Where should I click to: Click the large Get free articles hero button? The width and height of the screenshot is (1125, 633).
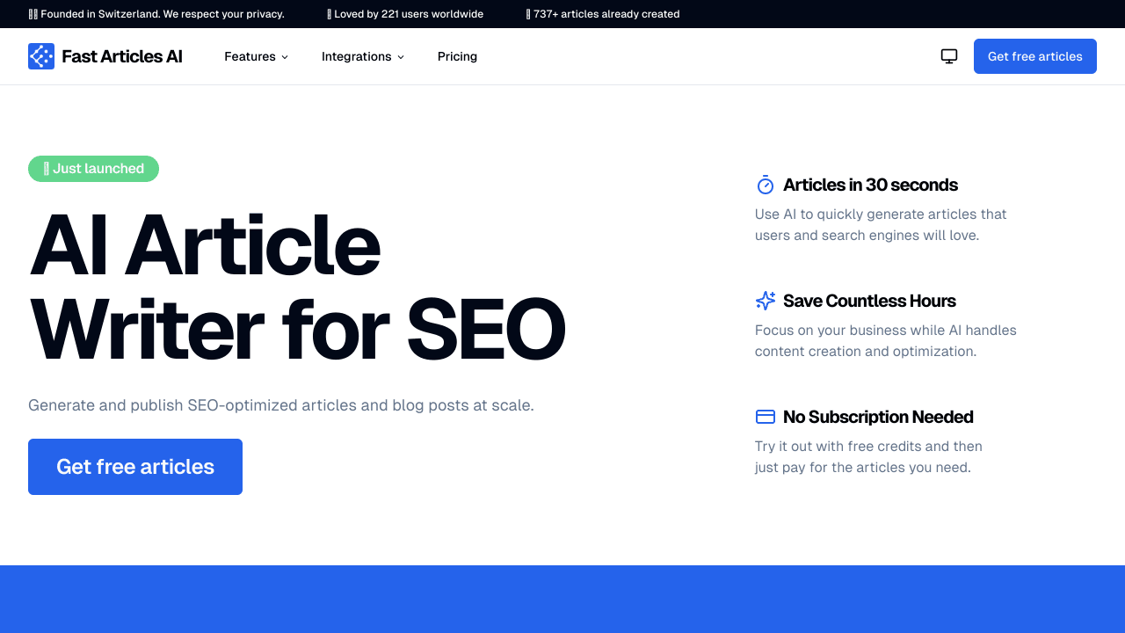pos(134,466)
